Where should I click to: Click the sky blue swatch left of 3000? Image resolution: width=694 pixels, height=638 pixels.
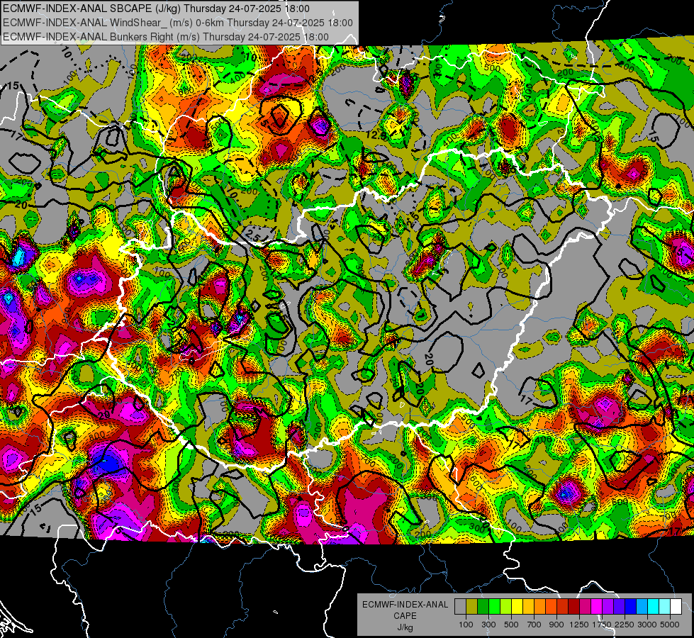click(642, 607)
